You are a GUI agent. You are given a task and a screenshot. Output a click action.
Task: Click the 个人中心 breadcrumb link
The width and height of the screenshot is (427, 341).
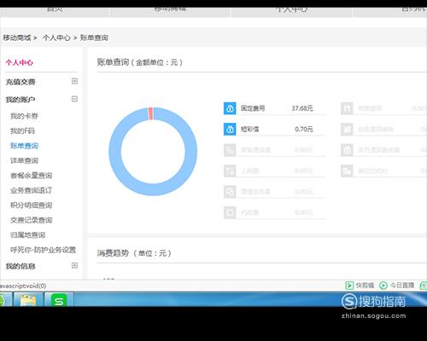(56, 38)
